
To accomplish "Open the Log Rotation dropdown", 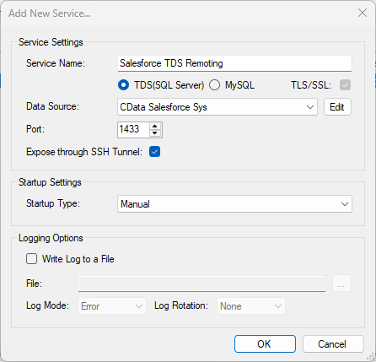I will click(x=251, y=306).
